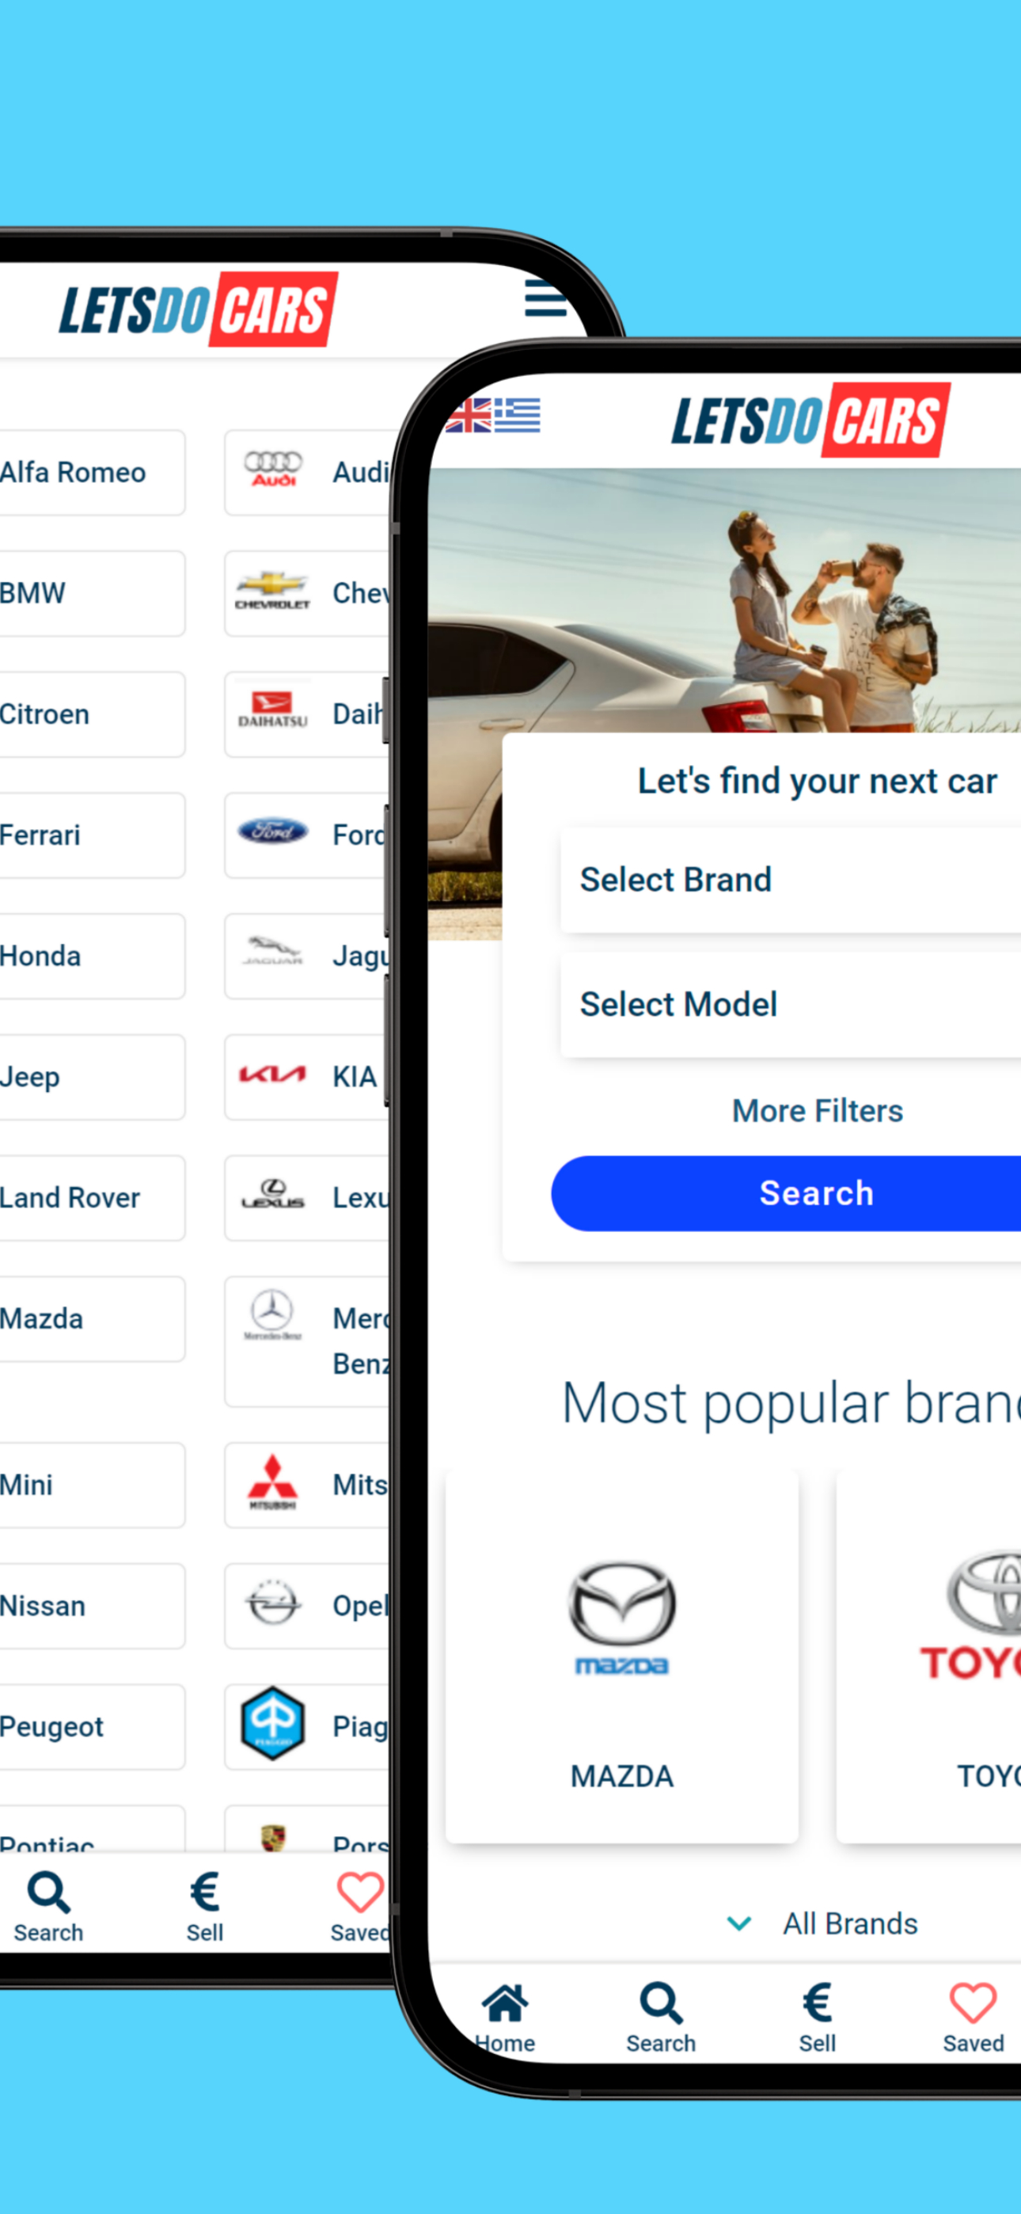Click the blue Search button

pos(787,1193)
